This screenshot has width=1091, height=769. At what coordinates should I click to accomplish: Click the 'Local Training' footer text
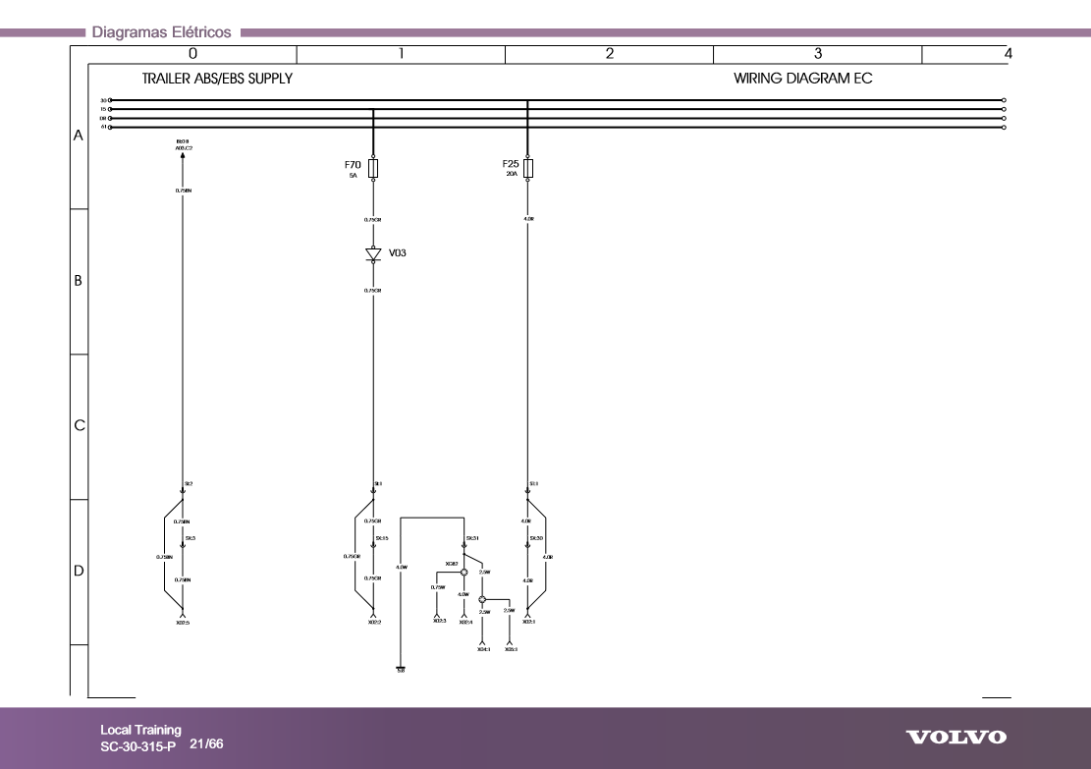click(x=140, y=730)
